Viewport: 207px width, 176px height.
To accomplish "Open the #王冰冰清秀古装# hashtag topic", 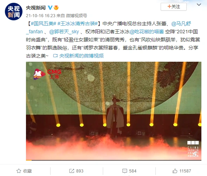I will 78,24.
